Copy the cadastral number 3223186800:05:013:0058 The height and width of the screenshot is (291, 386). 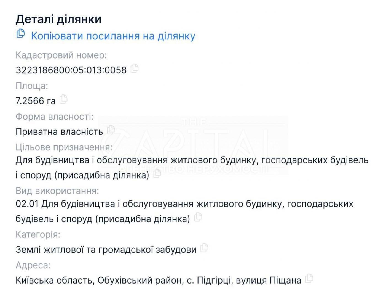pyautogui.click(x=134, y=68)
